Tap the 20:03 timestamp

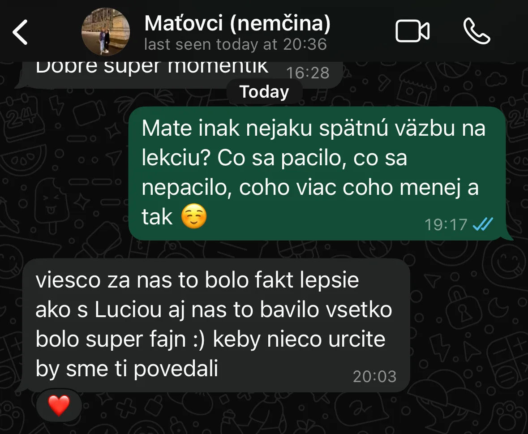pos(374,376)
